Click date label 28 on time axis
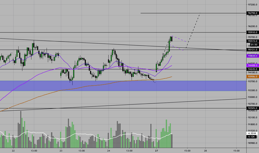 point(205,151)
